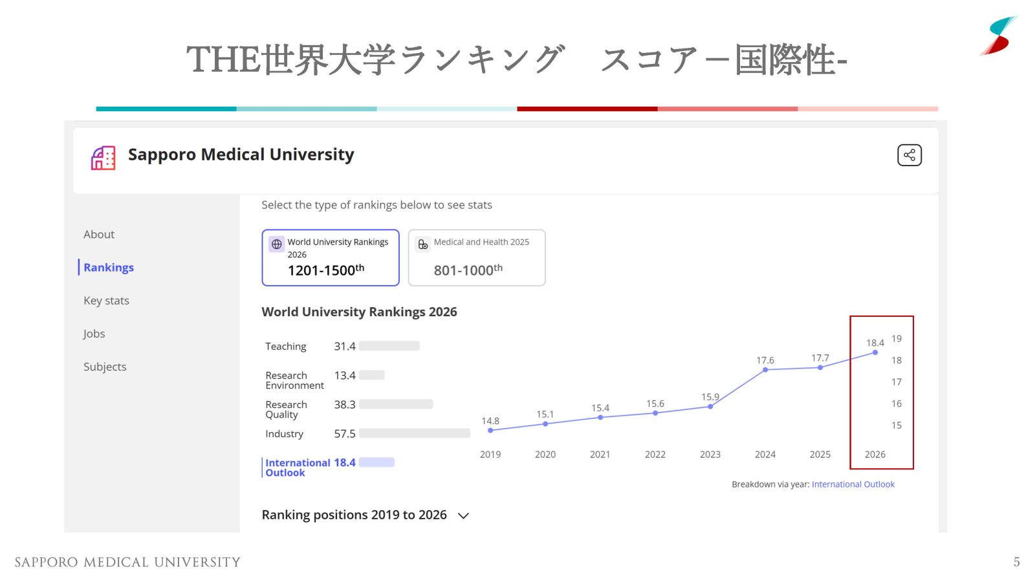
Task: Select World University Rankings 2026 card
Action: click(330, 257)
